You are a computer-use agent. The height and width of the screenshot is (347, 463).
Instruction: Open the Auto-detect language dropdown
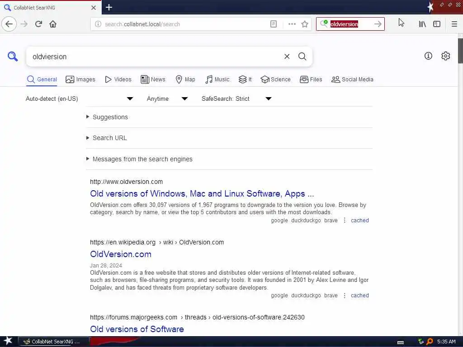79,98
